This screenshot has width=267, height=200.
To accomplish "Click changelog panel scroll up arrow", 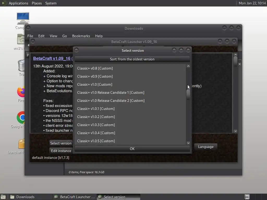I will (235, 55).
